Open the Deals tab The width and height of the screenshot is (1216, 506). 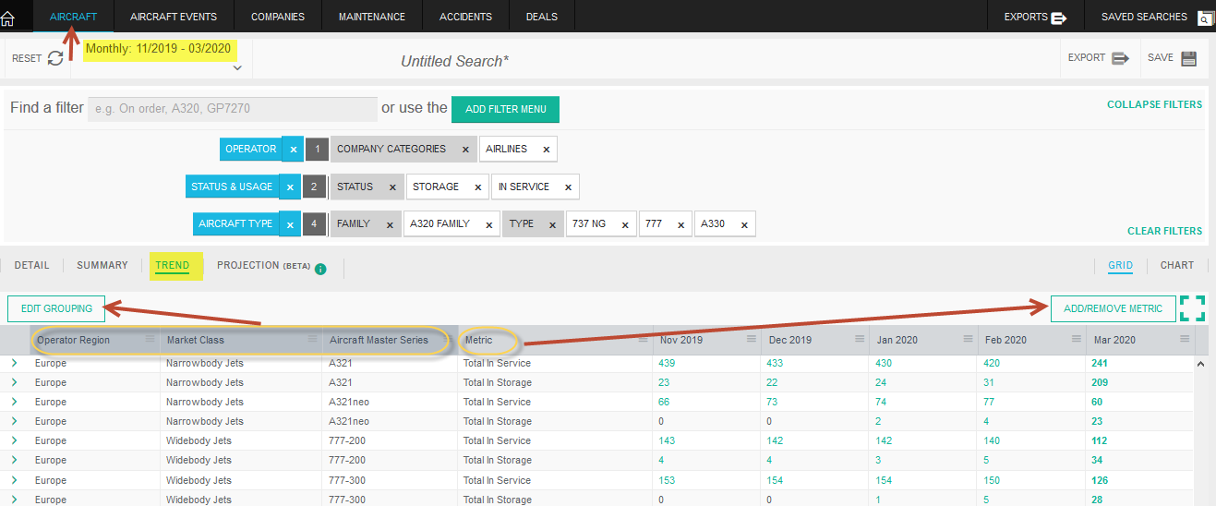(541, 17)
